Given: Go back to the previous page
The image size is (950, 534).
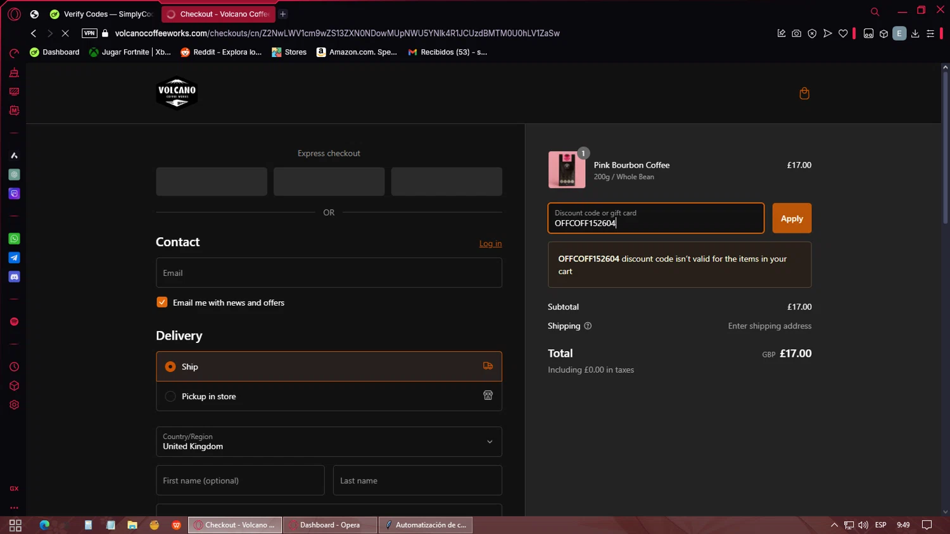Looking at the screenshot, I should 34,34.
